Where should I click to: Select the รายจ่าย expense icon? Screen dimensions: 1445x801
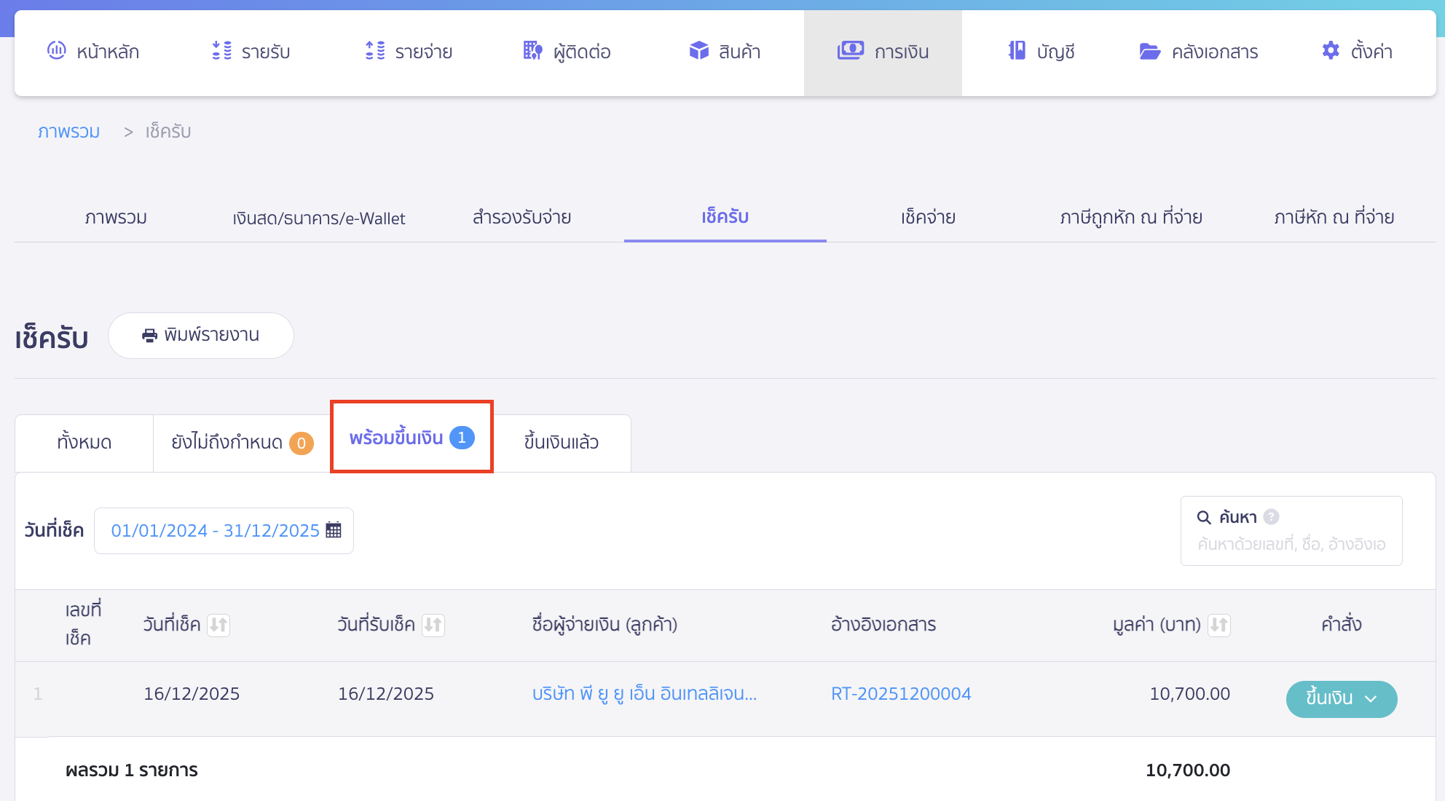tap(376, 51)
